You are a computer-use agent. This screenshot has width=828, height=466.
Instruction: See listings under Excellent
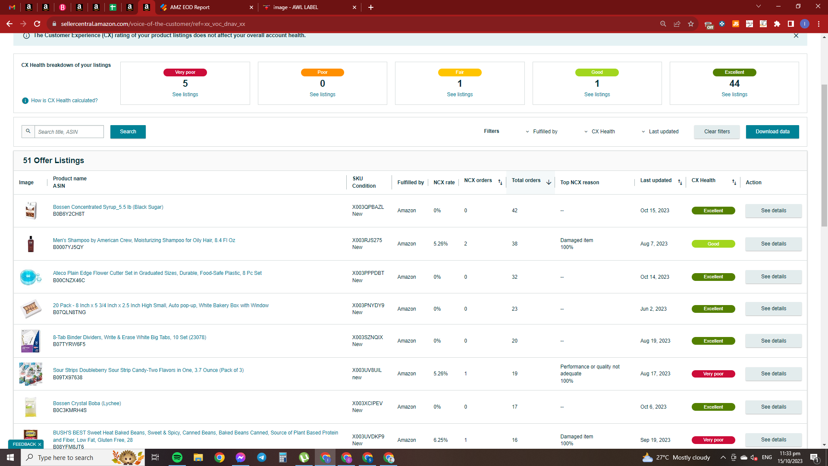coord(734,94)
